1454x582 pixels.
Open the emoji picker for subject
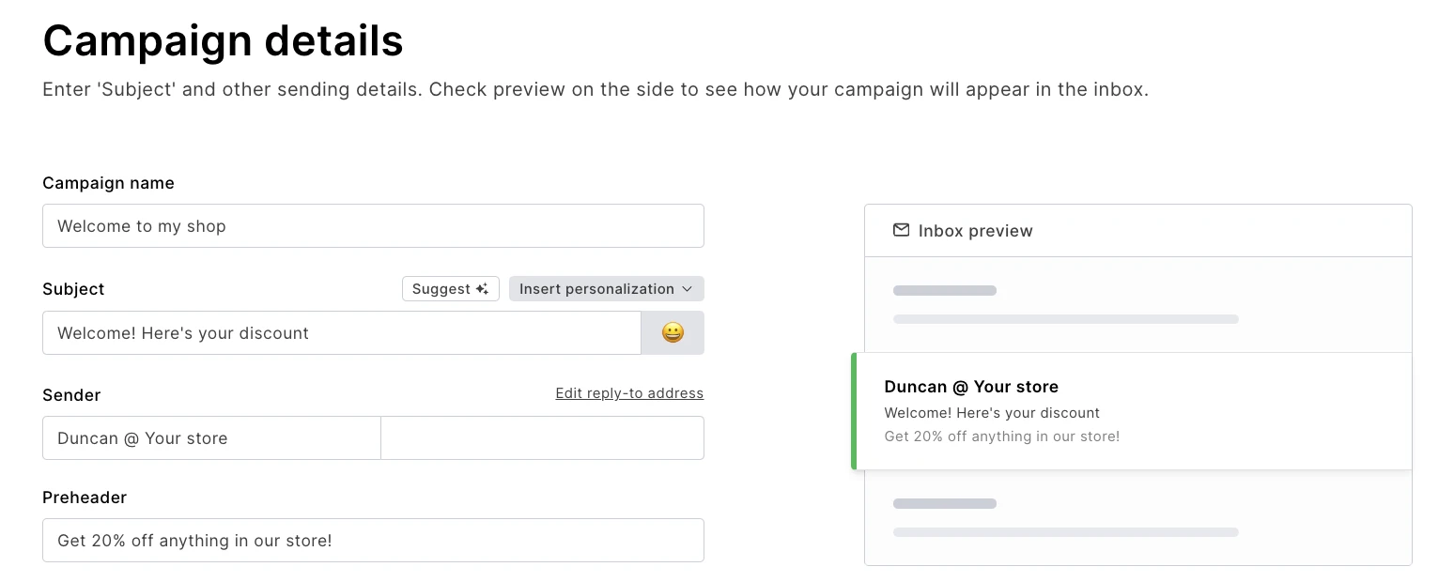pyautogui.click(x=673, y=333)
